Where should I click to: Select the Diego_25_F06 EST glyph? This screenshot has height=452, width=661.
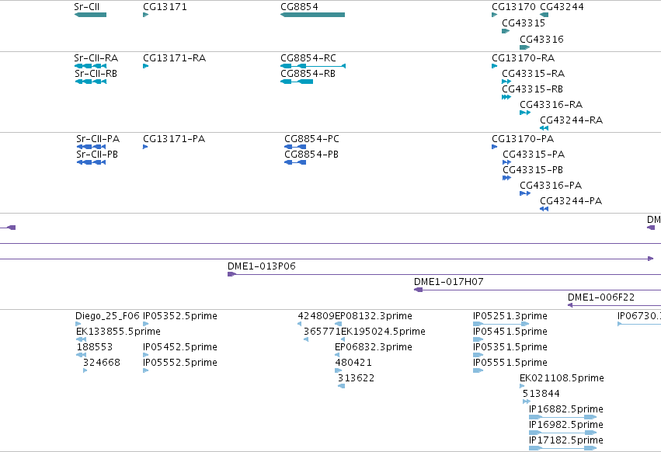[78, 324]
